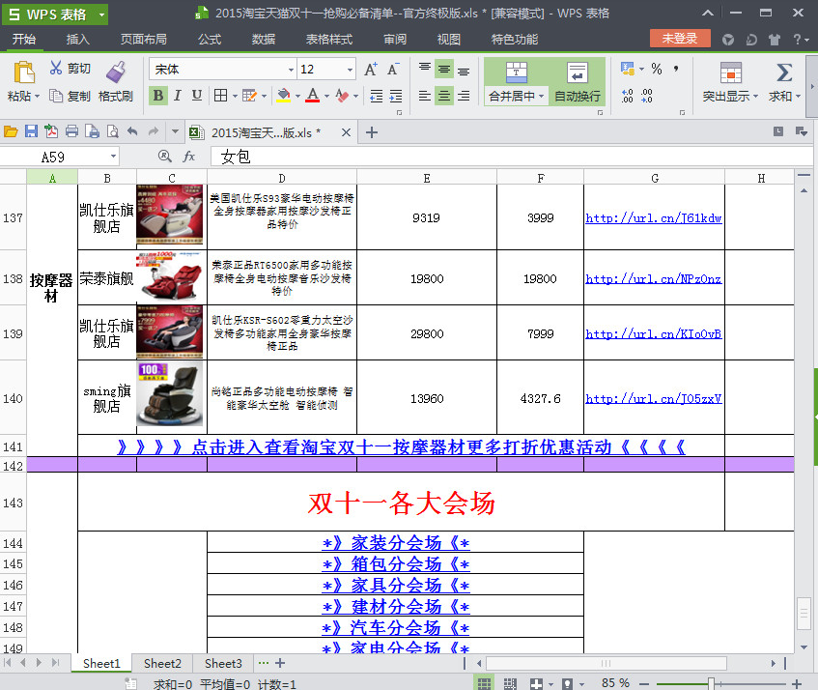The image size is (818, 690).
Task: Expand the Highlight display dropdown
Action: pyautogui.click(x=755, y=97)
